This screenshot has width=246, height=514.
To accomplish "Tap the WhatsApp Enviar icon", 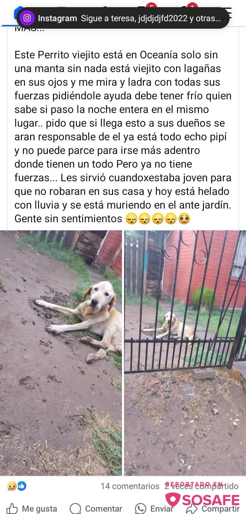I will [140, 508].
